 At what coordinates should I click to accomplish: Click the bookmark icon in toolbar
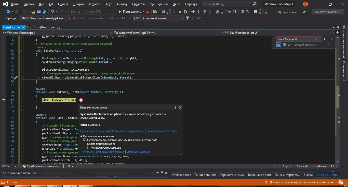(255, 12)
